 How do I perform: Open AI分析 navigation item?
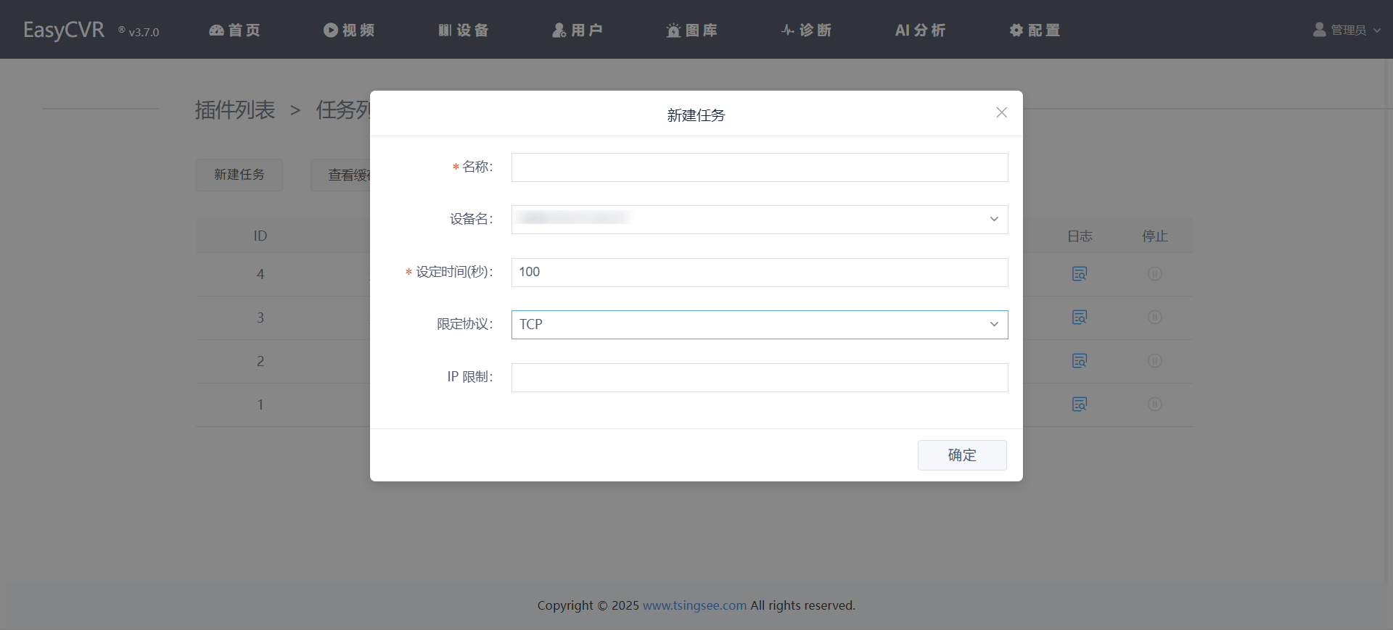pos(921,30)
